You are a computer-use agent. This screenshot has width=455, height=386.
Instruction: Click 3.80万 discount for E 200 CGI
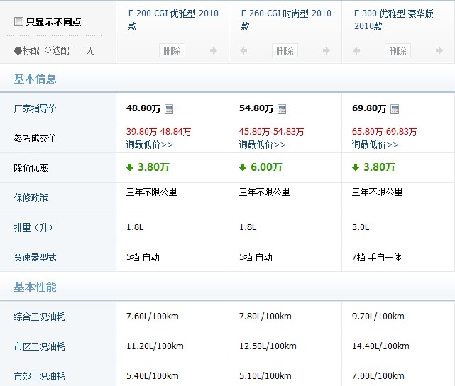click(x=153, y=167)
